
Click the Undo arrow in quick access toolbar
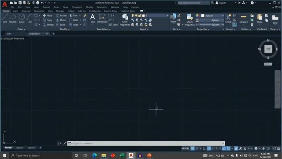[x=42, y=3]
